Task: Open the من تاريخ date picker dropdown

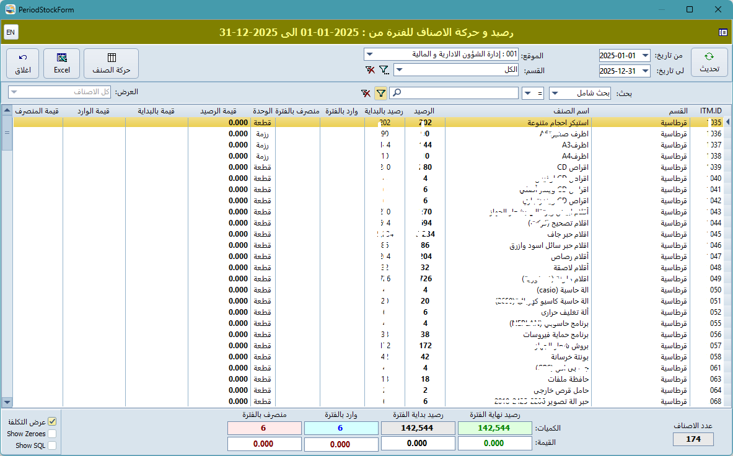Action: tap(644, 55)
